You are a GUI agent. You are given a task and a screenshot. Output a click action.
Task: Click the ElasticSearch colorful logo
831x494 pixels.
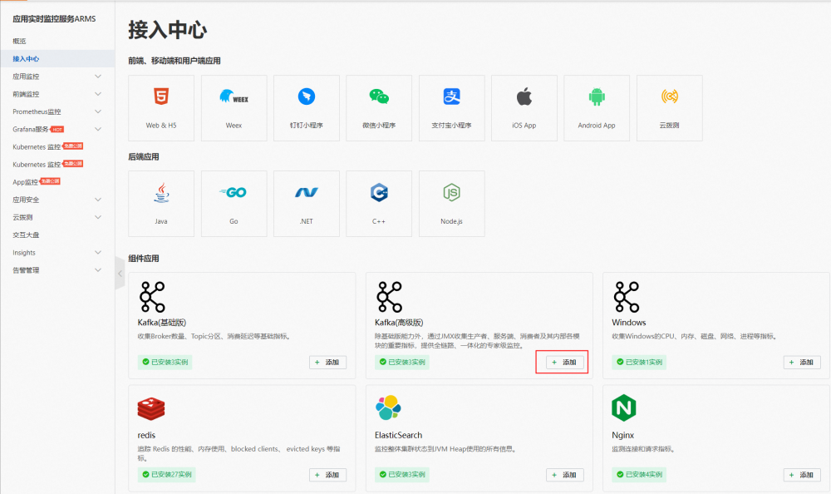[388, 408]
